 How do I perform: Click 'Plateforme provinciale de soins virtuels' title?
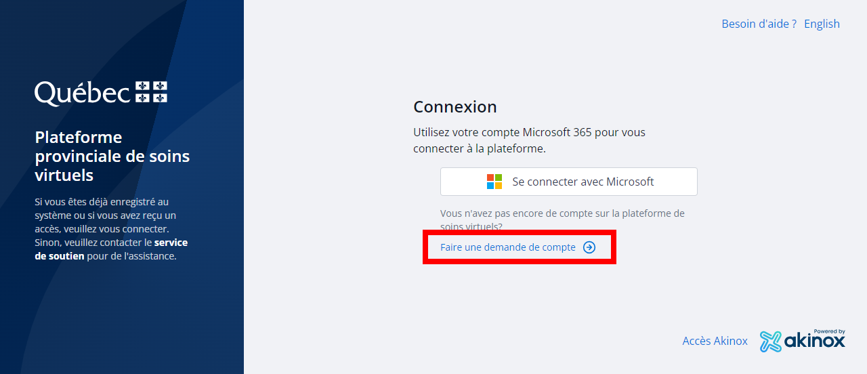tap(112, 157)
